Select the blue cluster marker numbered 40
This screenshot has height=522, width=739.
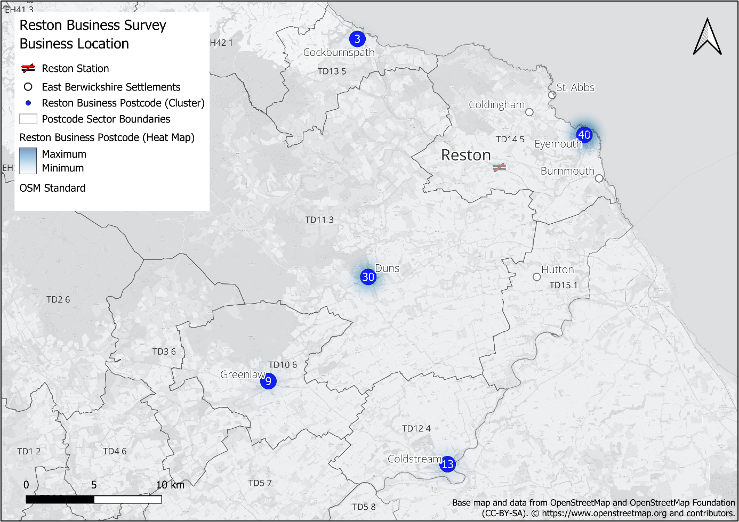click(584, 135)
